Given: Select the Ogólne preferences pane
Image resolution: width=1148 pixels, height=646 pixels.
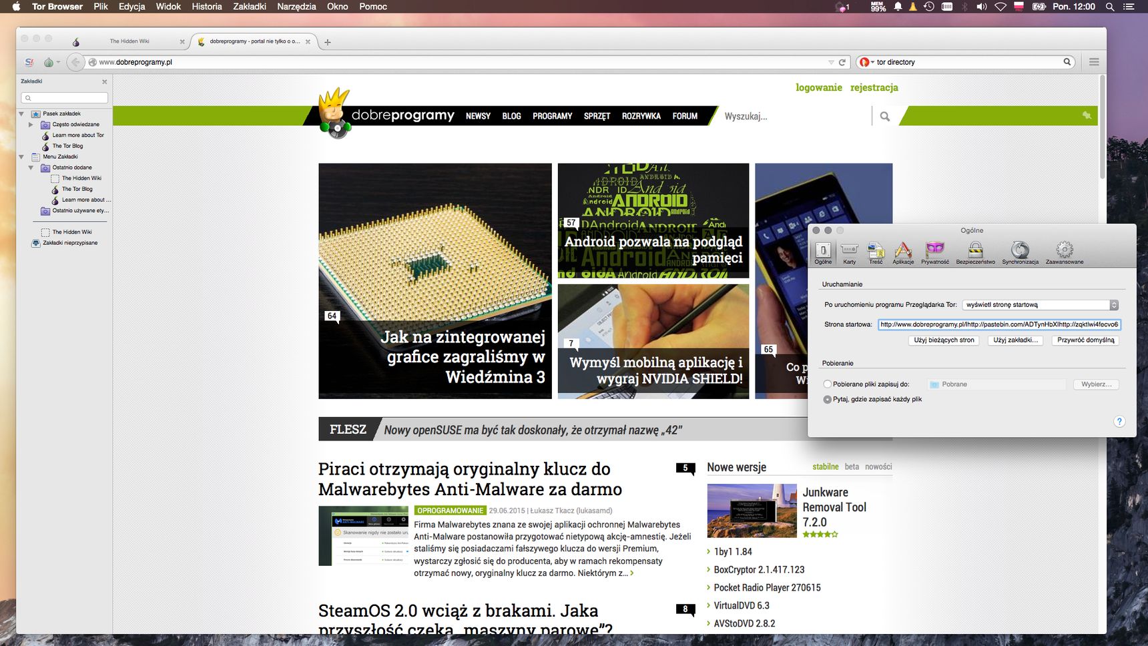Looking at the screenshot, I should (x=823, y=253).
